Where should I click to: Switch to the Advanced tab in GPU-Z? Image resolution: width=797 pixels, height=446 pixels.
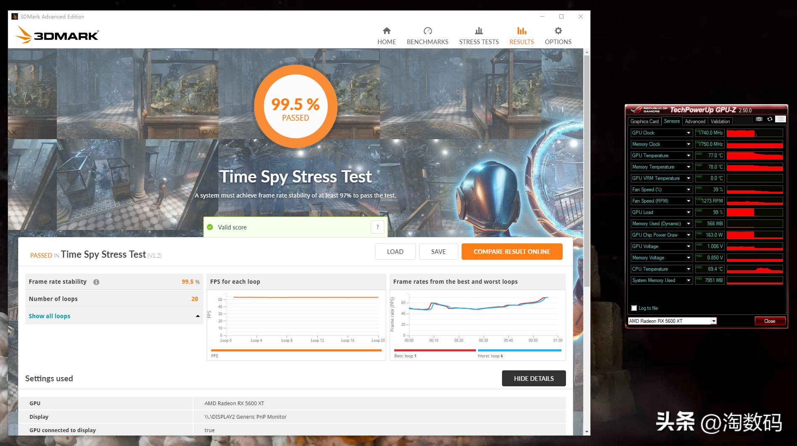pyautogui.click(x=695, y=121)
